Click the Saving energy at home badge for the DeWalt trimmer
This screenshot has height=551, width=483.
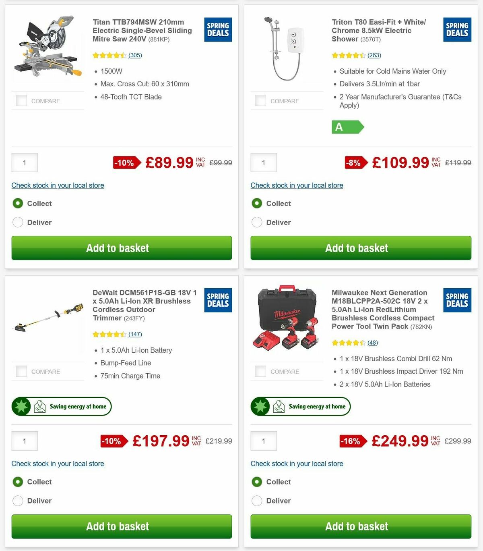pyautogui.click(x=61, y=406)
